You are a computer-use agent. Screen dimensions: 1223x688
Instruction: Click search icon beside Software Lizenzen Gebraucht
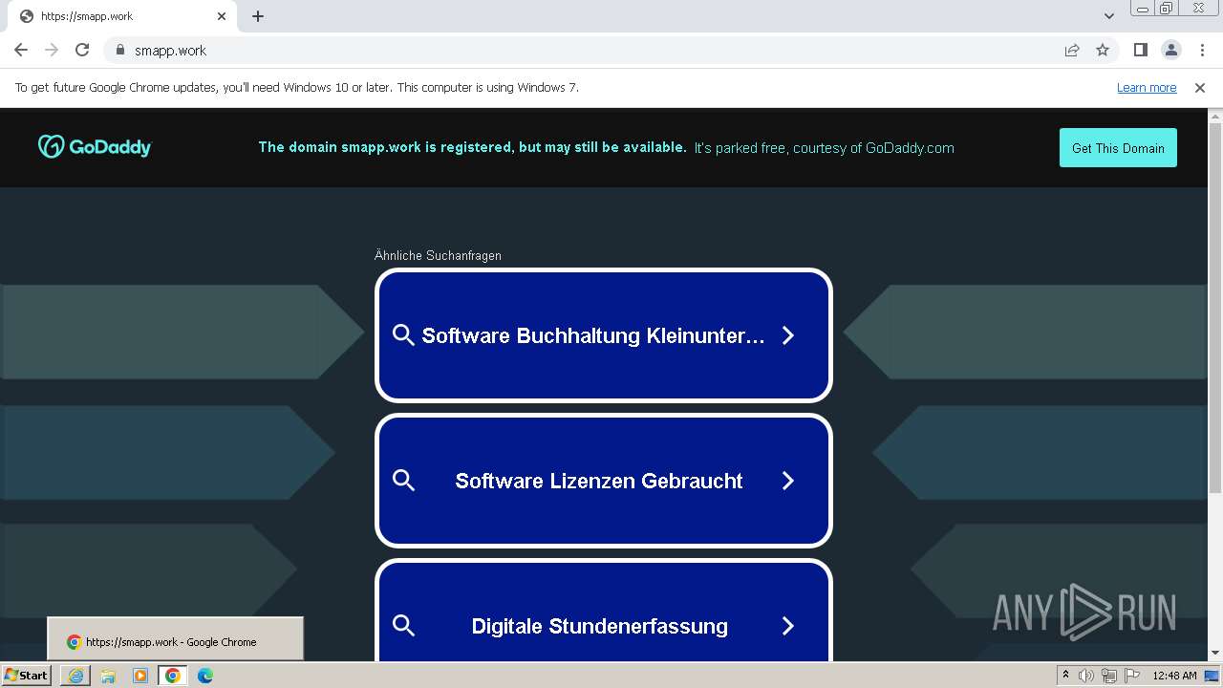(403, 481)
